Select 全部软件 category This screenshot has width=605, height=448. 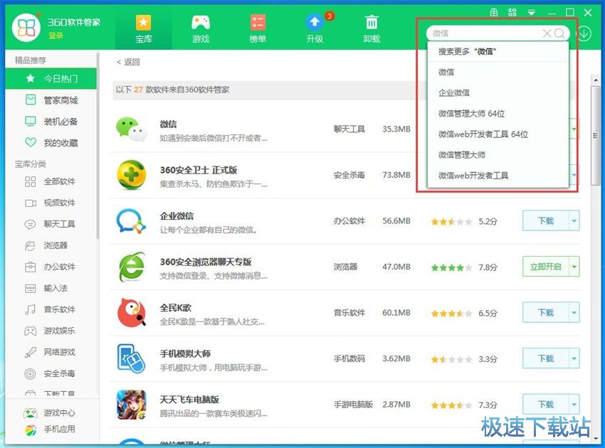(51, 181)
